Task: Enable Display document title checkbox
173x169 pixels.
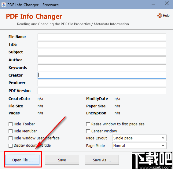Action: (11, 146)
